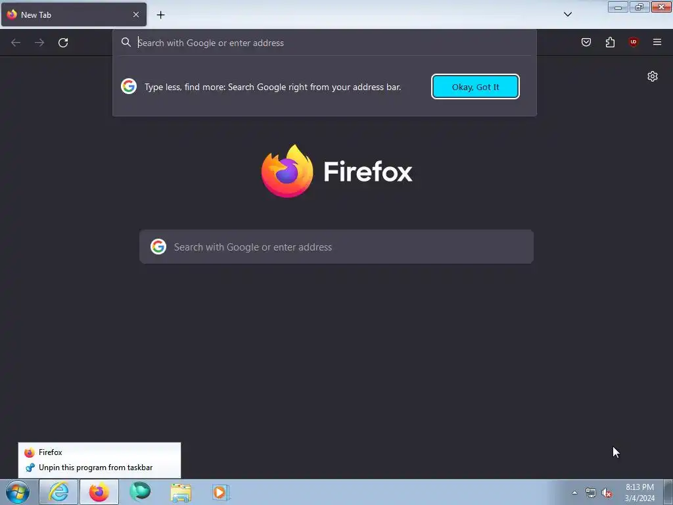Click the network status tray icon
This screenshot has height=505, width=673.
point(591,493)
